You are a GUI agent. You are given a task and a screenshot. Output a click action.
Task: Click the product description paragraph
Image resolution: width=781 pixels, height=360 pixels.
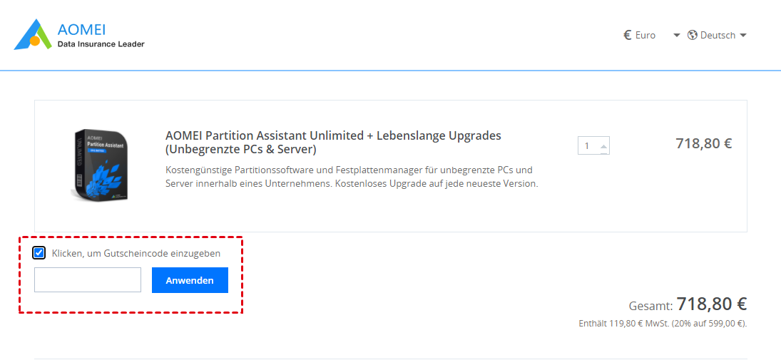pyautogui.click(x=352, y=177)
